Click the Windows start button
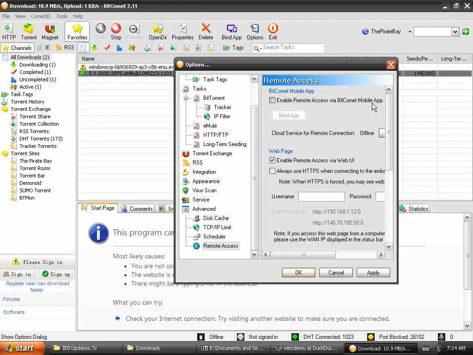 (x=22, y=349)
